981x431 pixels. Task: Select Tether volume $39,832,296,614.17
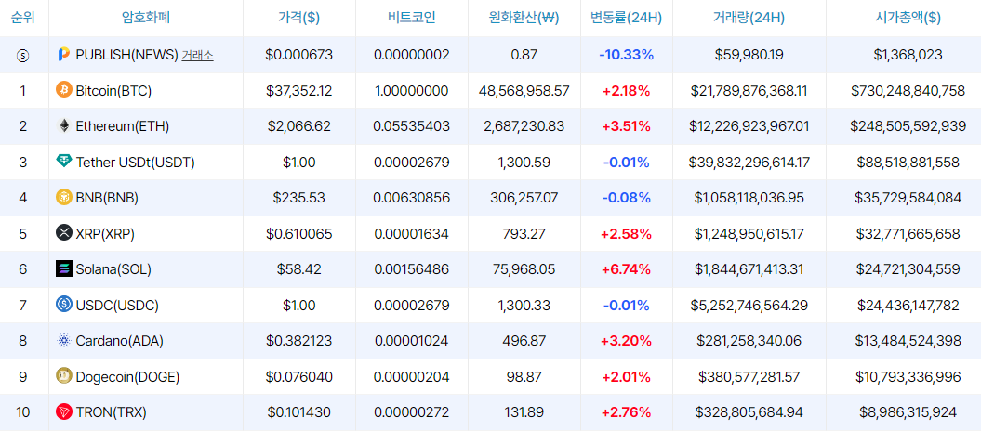point(749,163)
